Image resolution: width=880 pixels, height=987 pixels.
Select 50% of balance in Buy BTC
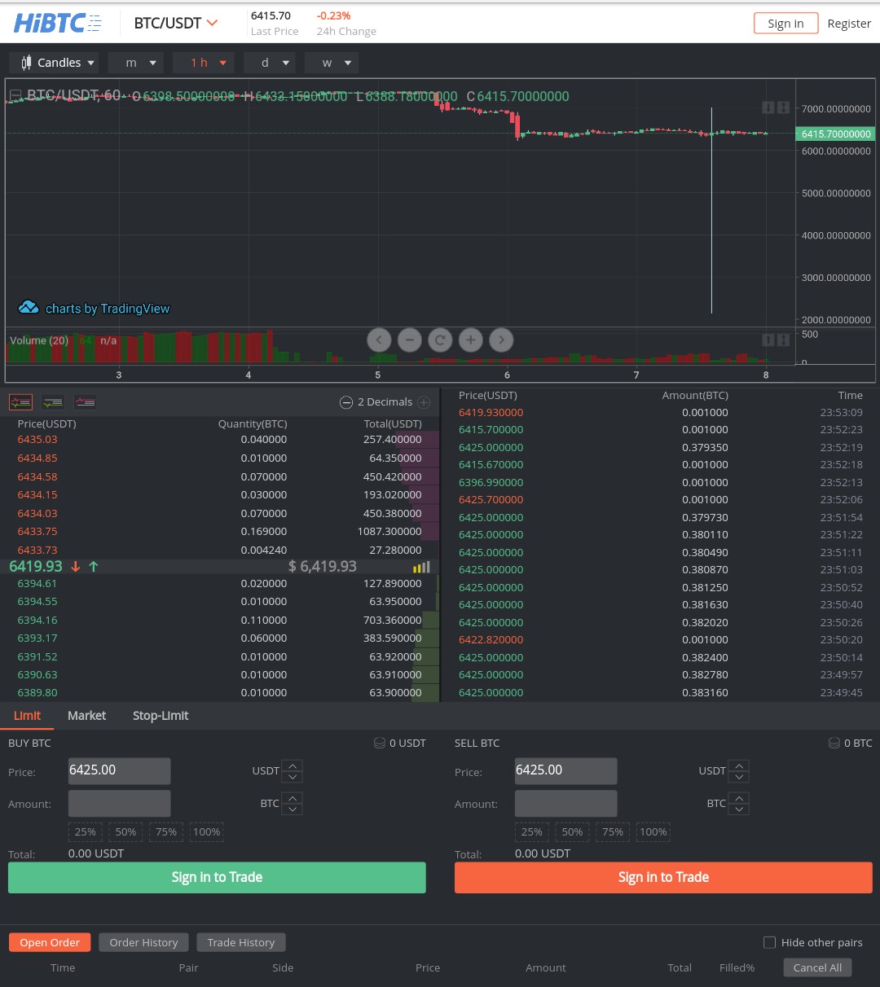(x=125, y=831)
